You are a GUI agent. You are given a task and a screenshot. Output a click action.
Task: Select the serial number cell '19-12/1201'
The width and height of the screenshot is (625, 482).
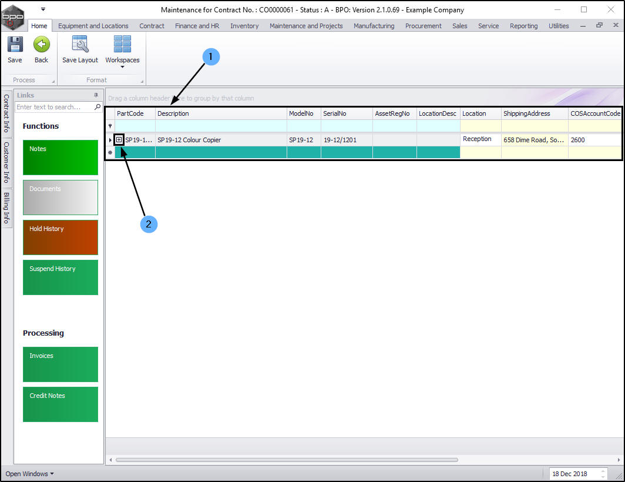pyautogui.click(x=347, y=140)
